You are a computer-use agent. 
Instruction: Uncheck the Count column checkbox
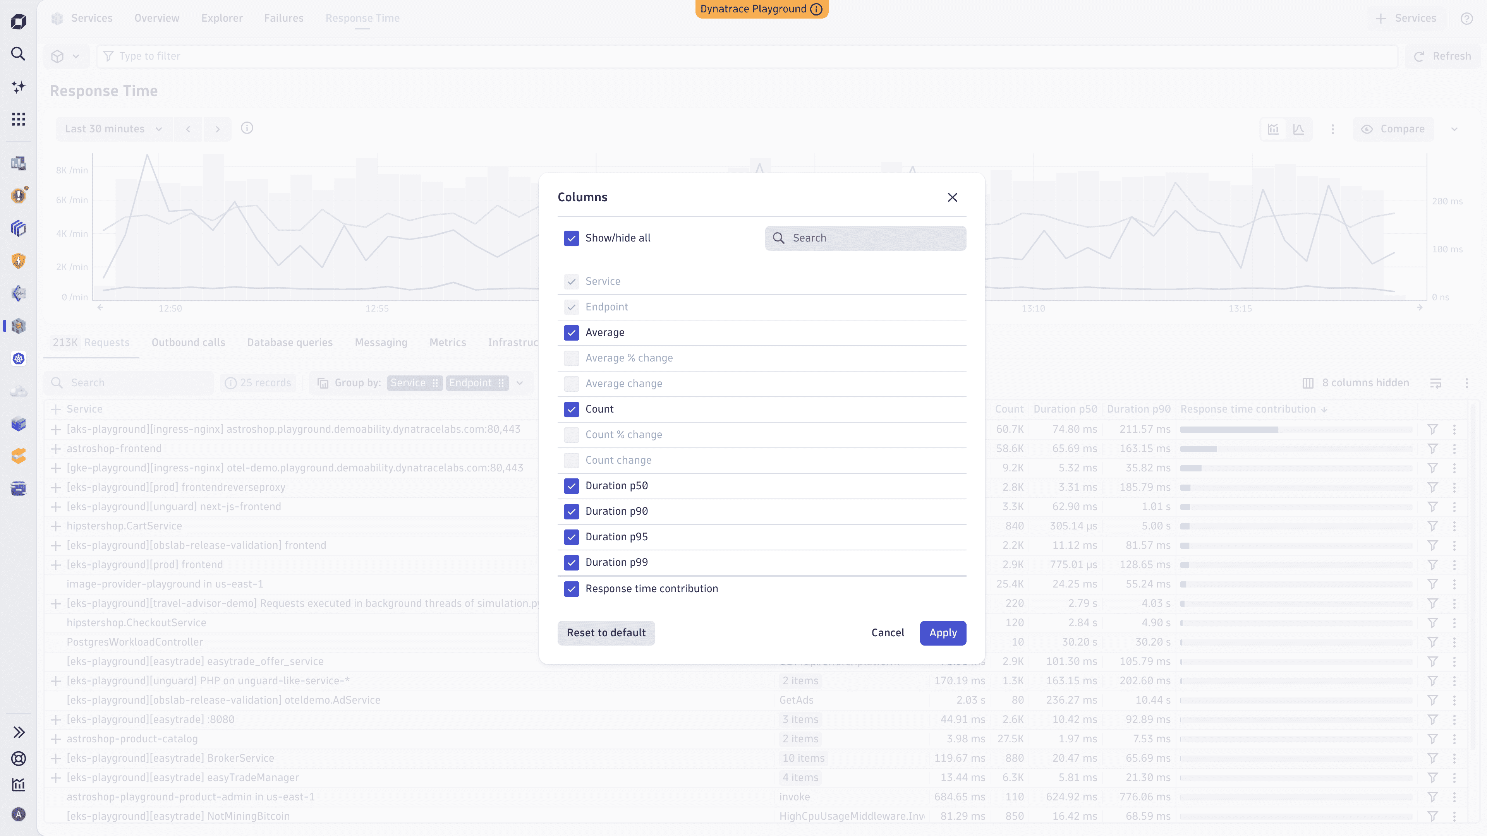coord(571,409)
